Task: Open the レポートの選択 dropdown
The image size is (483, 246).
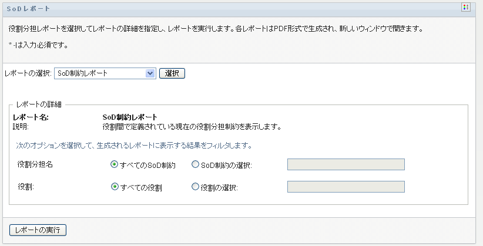Action: (105, 73)
